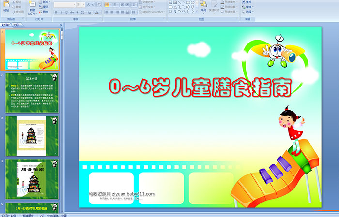Open the Change Case (Aa) dropdown
This screenshot has height=217, width=339.
coord(90,13)
